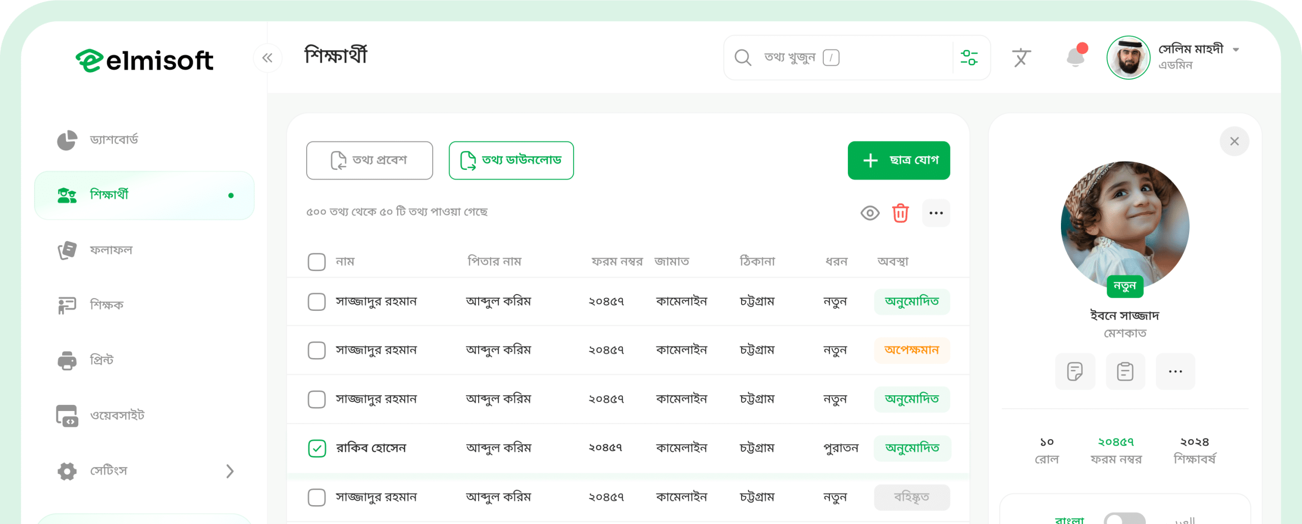Click the website browser icon in sidebar

tap(67, 416)
